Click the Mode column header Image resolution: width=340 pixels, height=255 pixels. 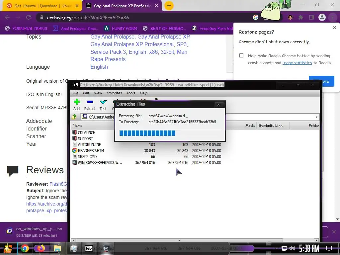[x=250, y=126]
